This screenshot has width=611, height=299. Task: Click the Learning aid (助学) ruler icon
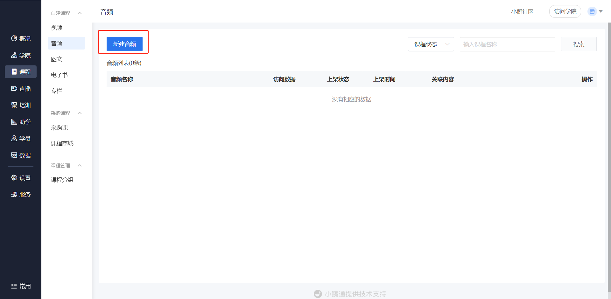(x=14, y=122)
